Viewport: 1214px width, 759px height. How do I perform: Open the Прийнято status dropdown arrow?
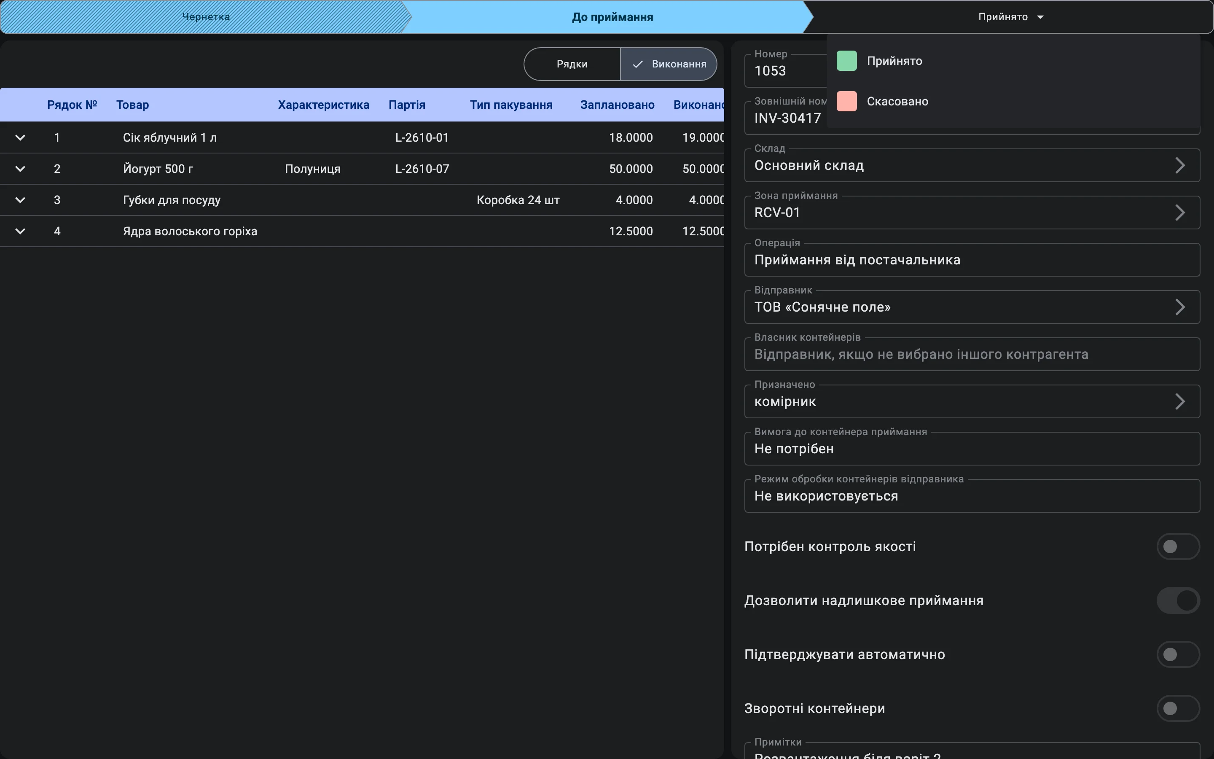click(1040, 17)
